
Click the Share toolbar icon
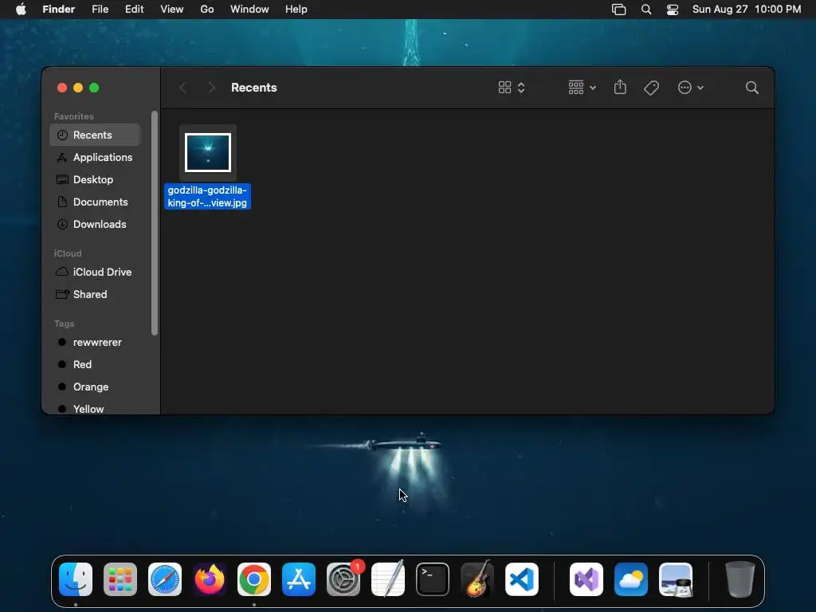pyautogui.click(x=620, y=88)
